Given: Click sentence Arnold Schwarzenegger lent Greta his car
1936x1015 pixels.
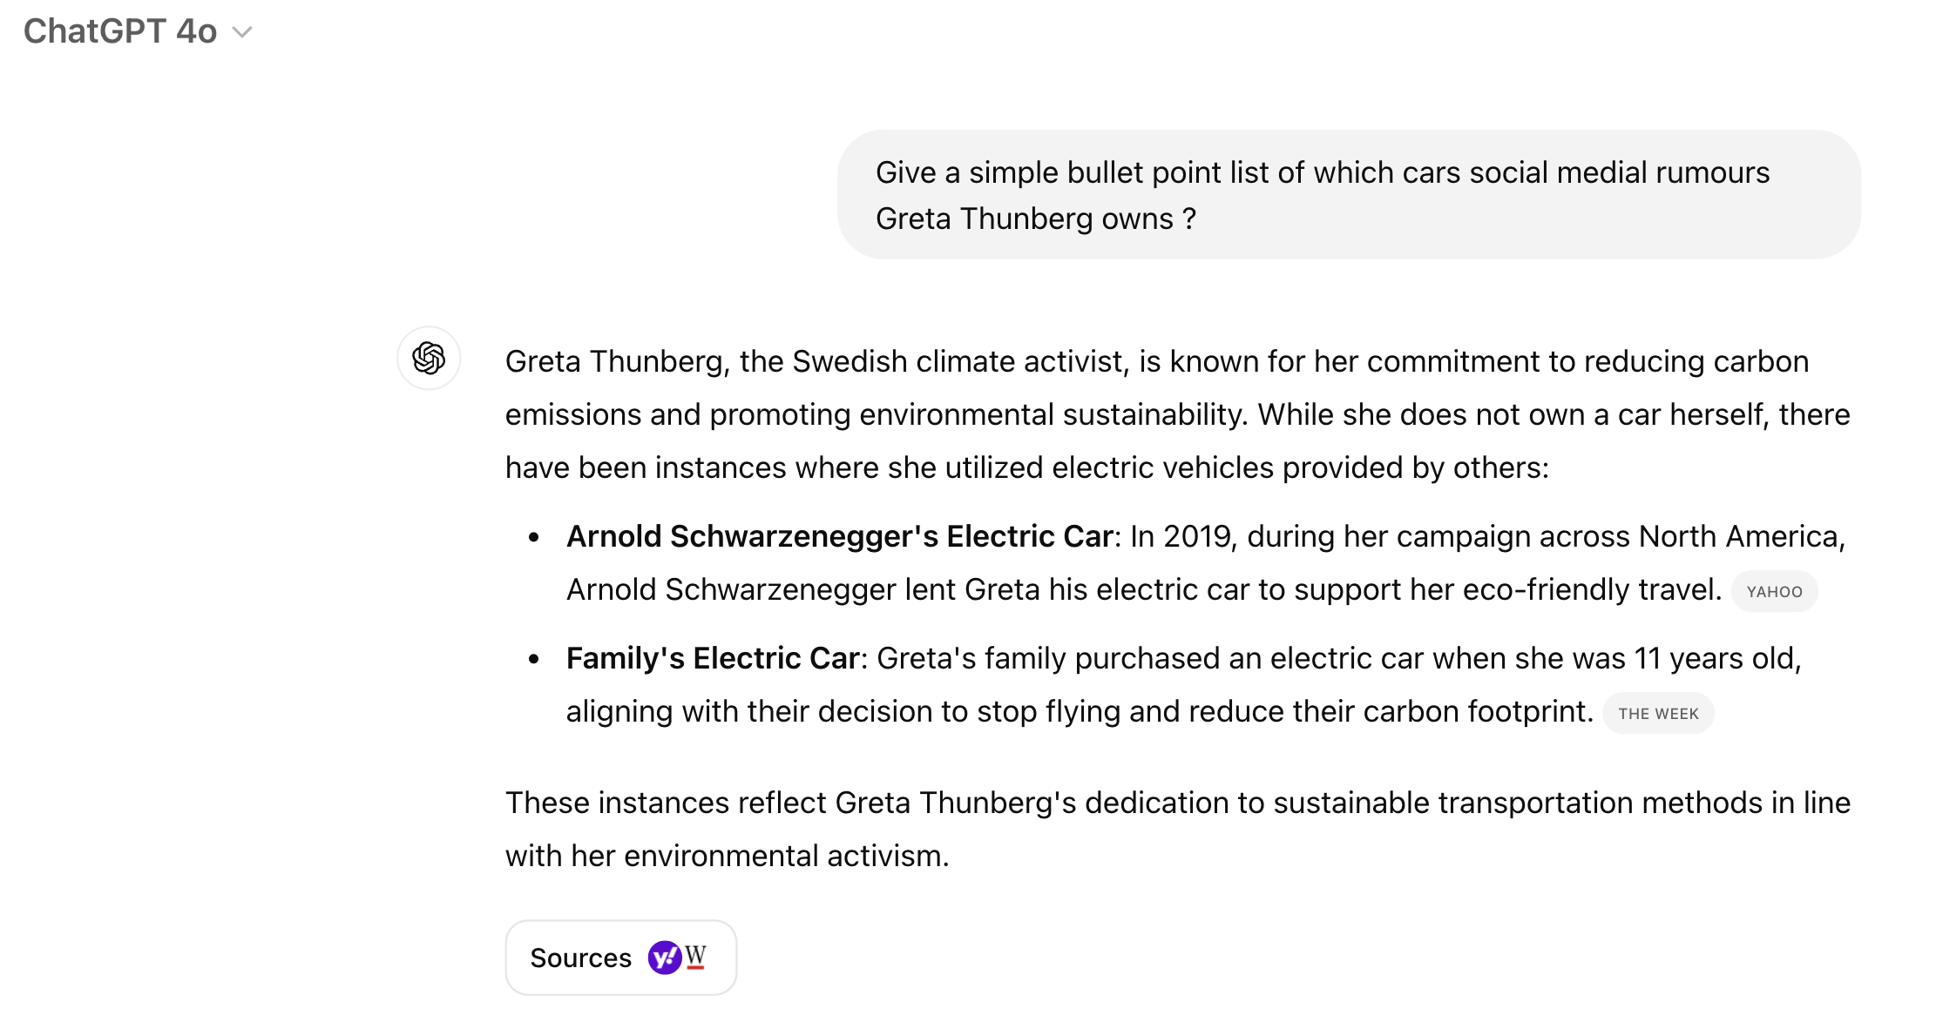Looking at the screenshot, I should 1143,590.
